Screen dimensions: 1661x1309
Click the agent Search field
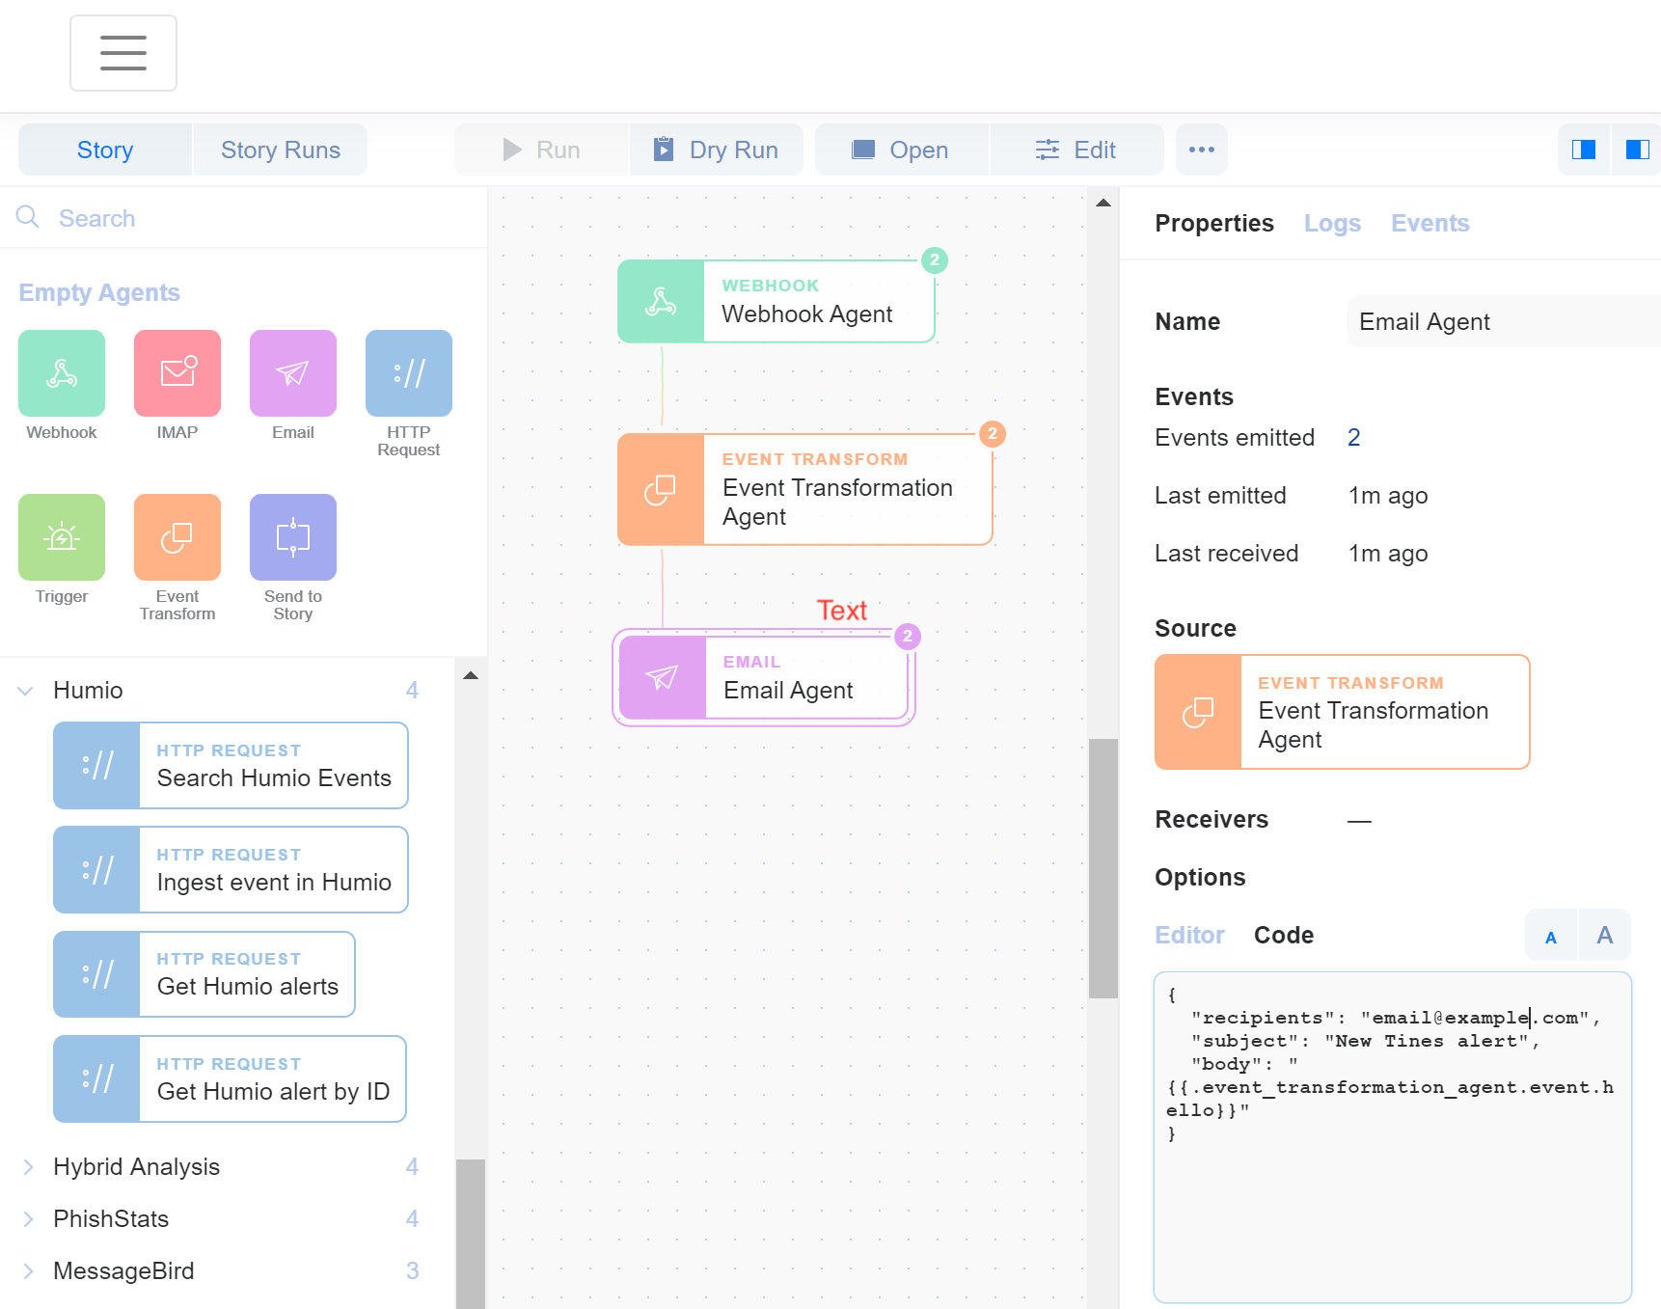(241, 219)
